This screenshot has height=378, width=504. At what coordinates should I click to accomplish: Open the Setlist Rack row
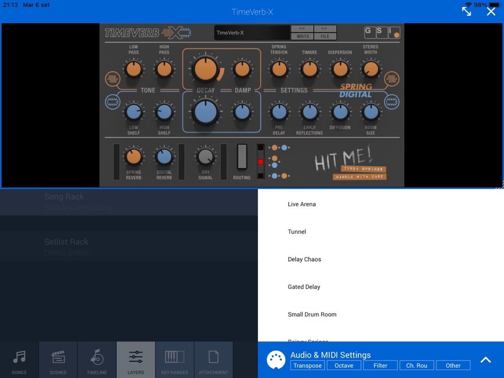click(x=129, y=247)
